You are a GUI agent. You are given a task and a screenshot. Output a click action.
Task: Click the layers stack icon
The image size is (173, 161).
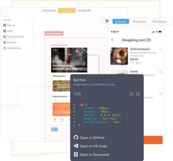tap(107, 22)
